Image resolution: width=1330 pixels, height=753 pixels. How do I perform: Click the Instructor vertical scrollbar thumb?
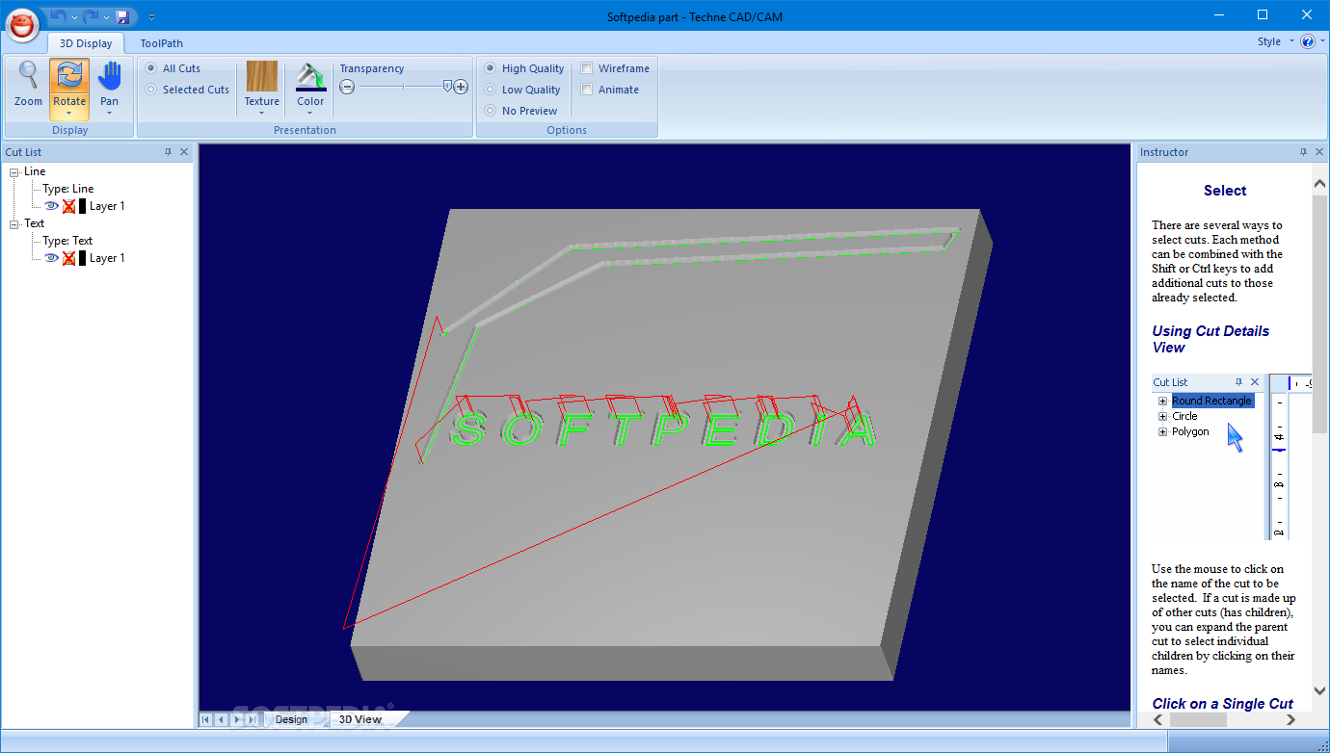[x=1320, y=313]
